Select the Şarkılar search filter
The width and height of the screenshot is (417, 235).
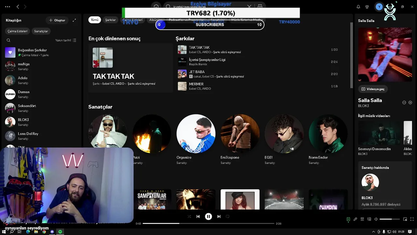coord(110,20)
